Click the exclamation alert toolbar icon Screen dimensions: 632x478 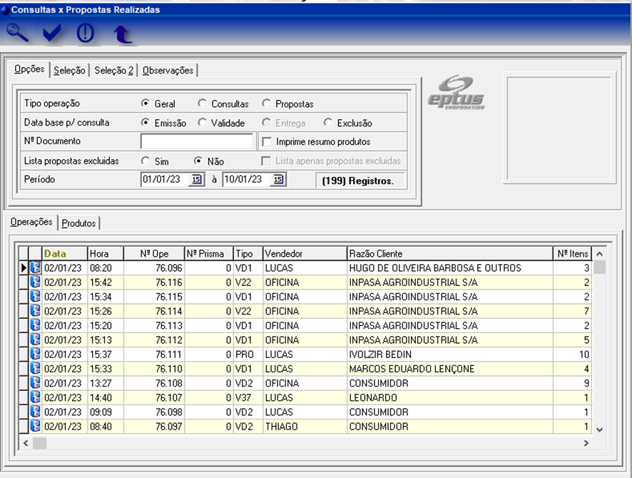coord(86,33)
